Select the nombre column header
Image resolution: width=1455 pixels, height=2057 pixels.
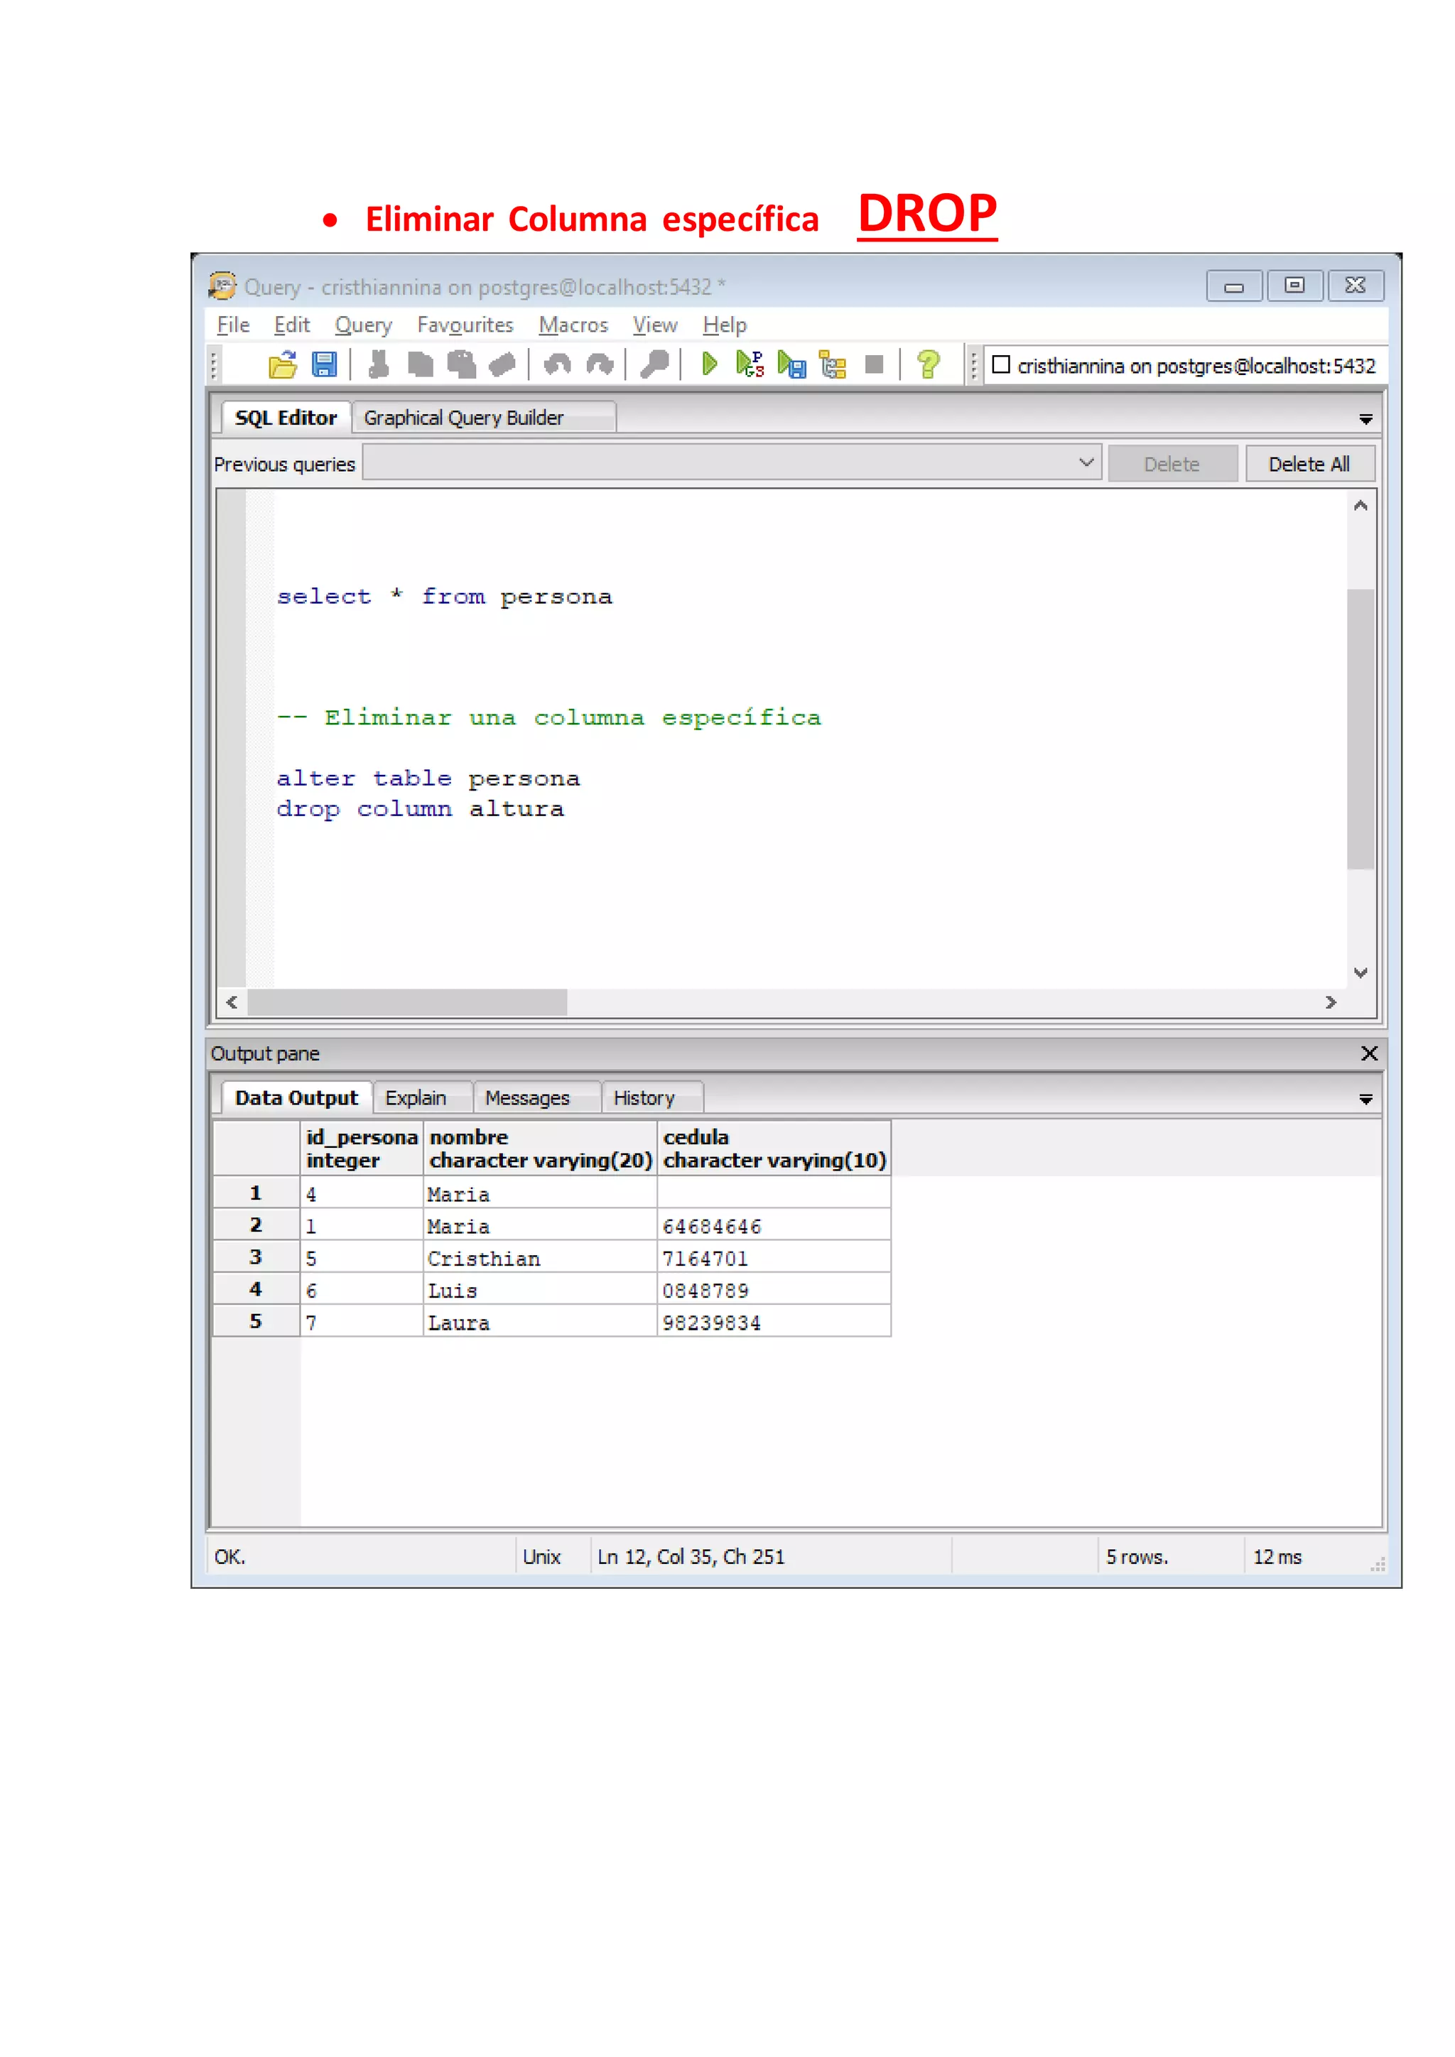point(540,1149)
